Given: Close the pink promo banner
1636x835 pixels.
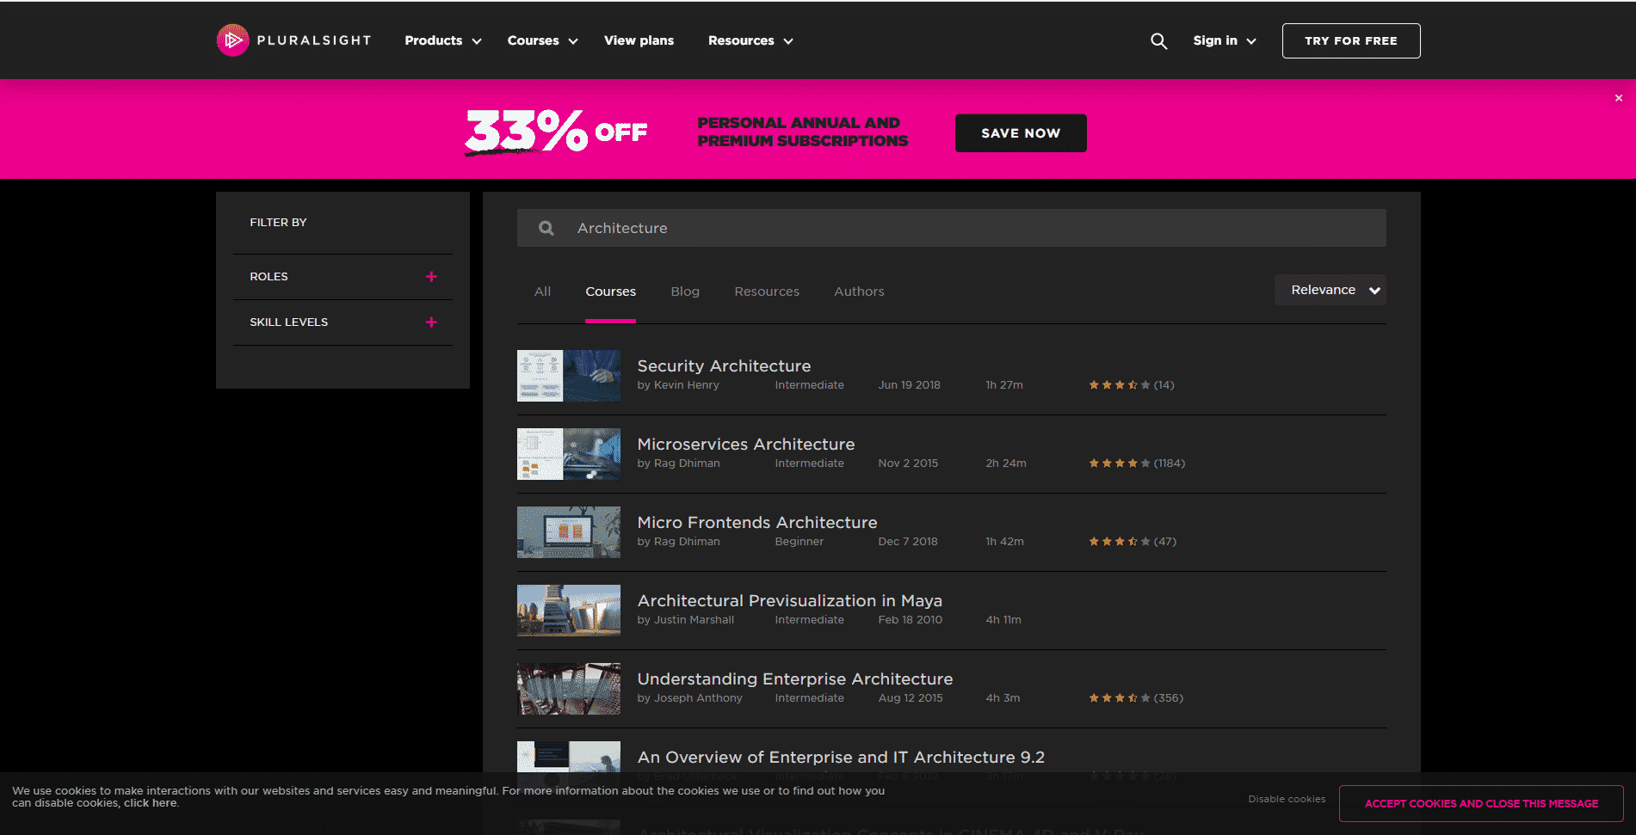Looking at the screenshot, I should point(1618,98).
